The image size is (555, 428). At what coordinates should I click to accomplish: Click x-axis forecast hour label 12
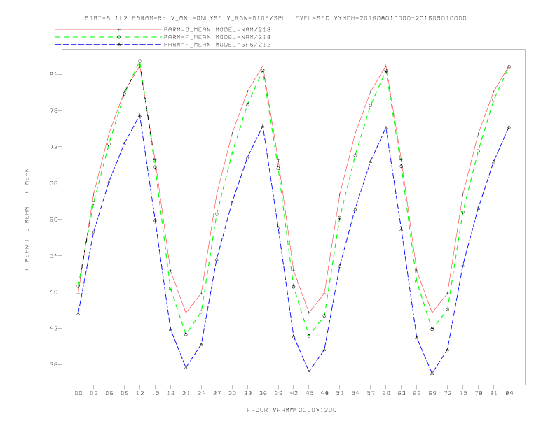point(140,393)
